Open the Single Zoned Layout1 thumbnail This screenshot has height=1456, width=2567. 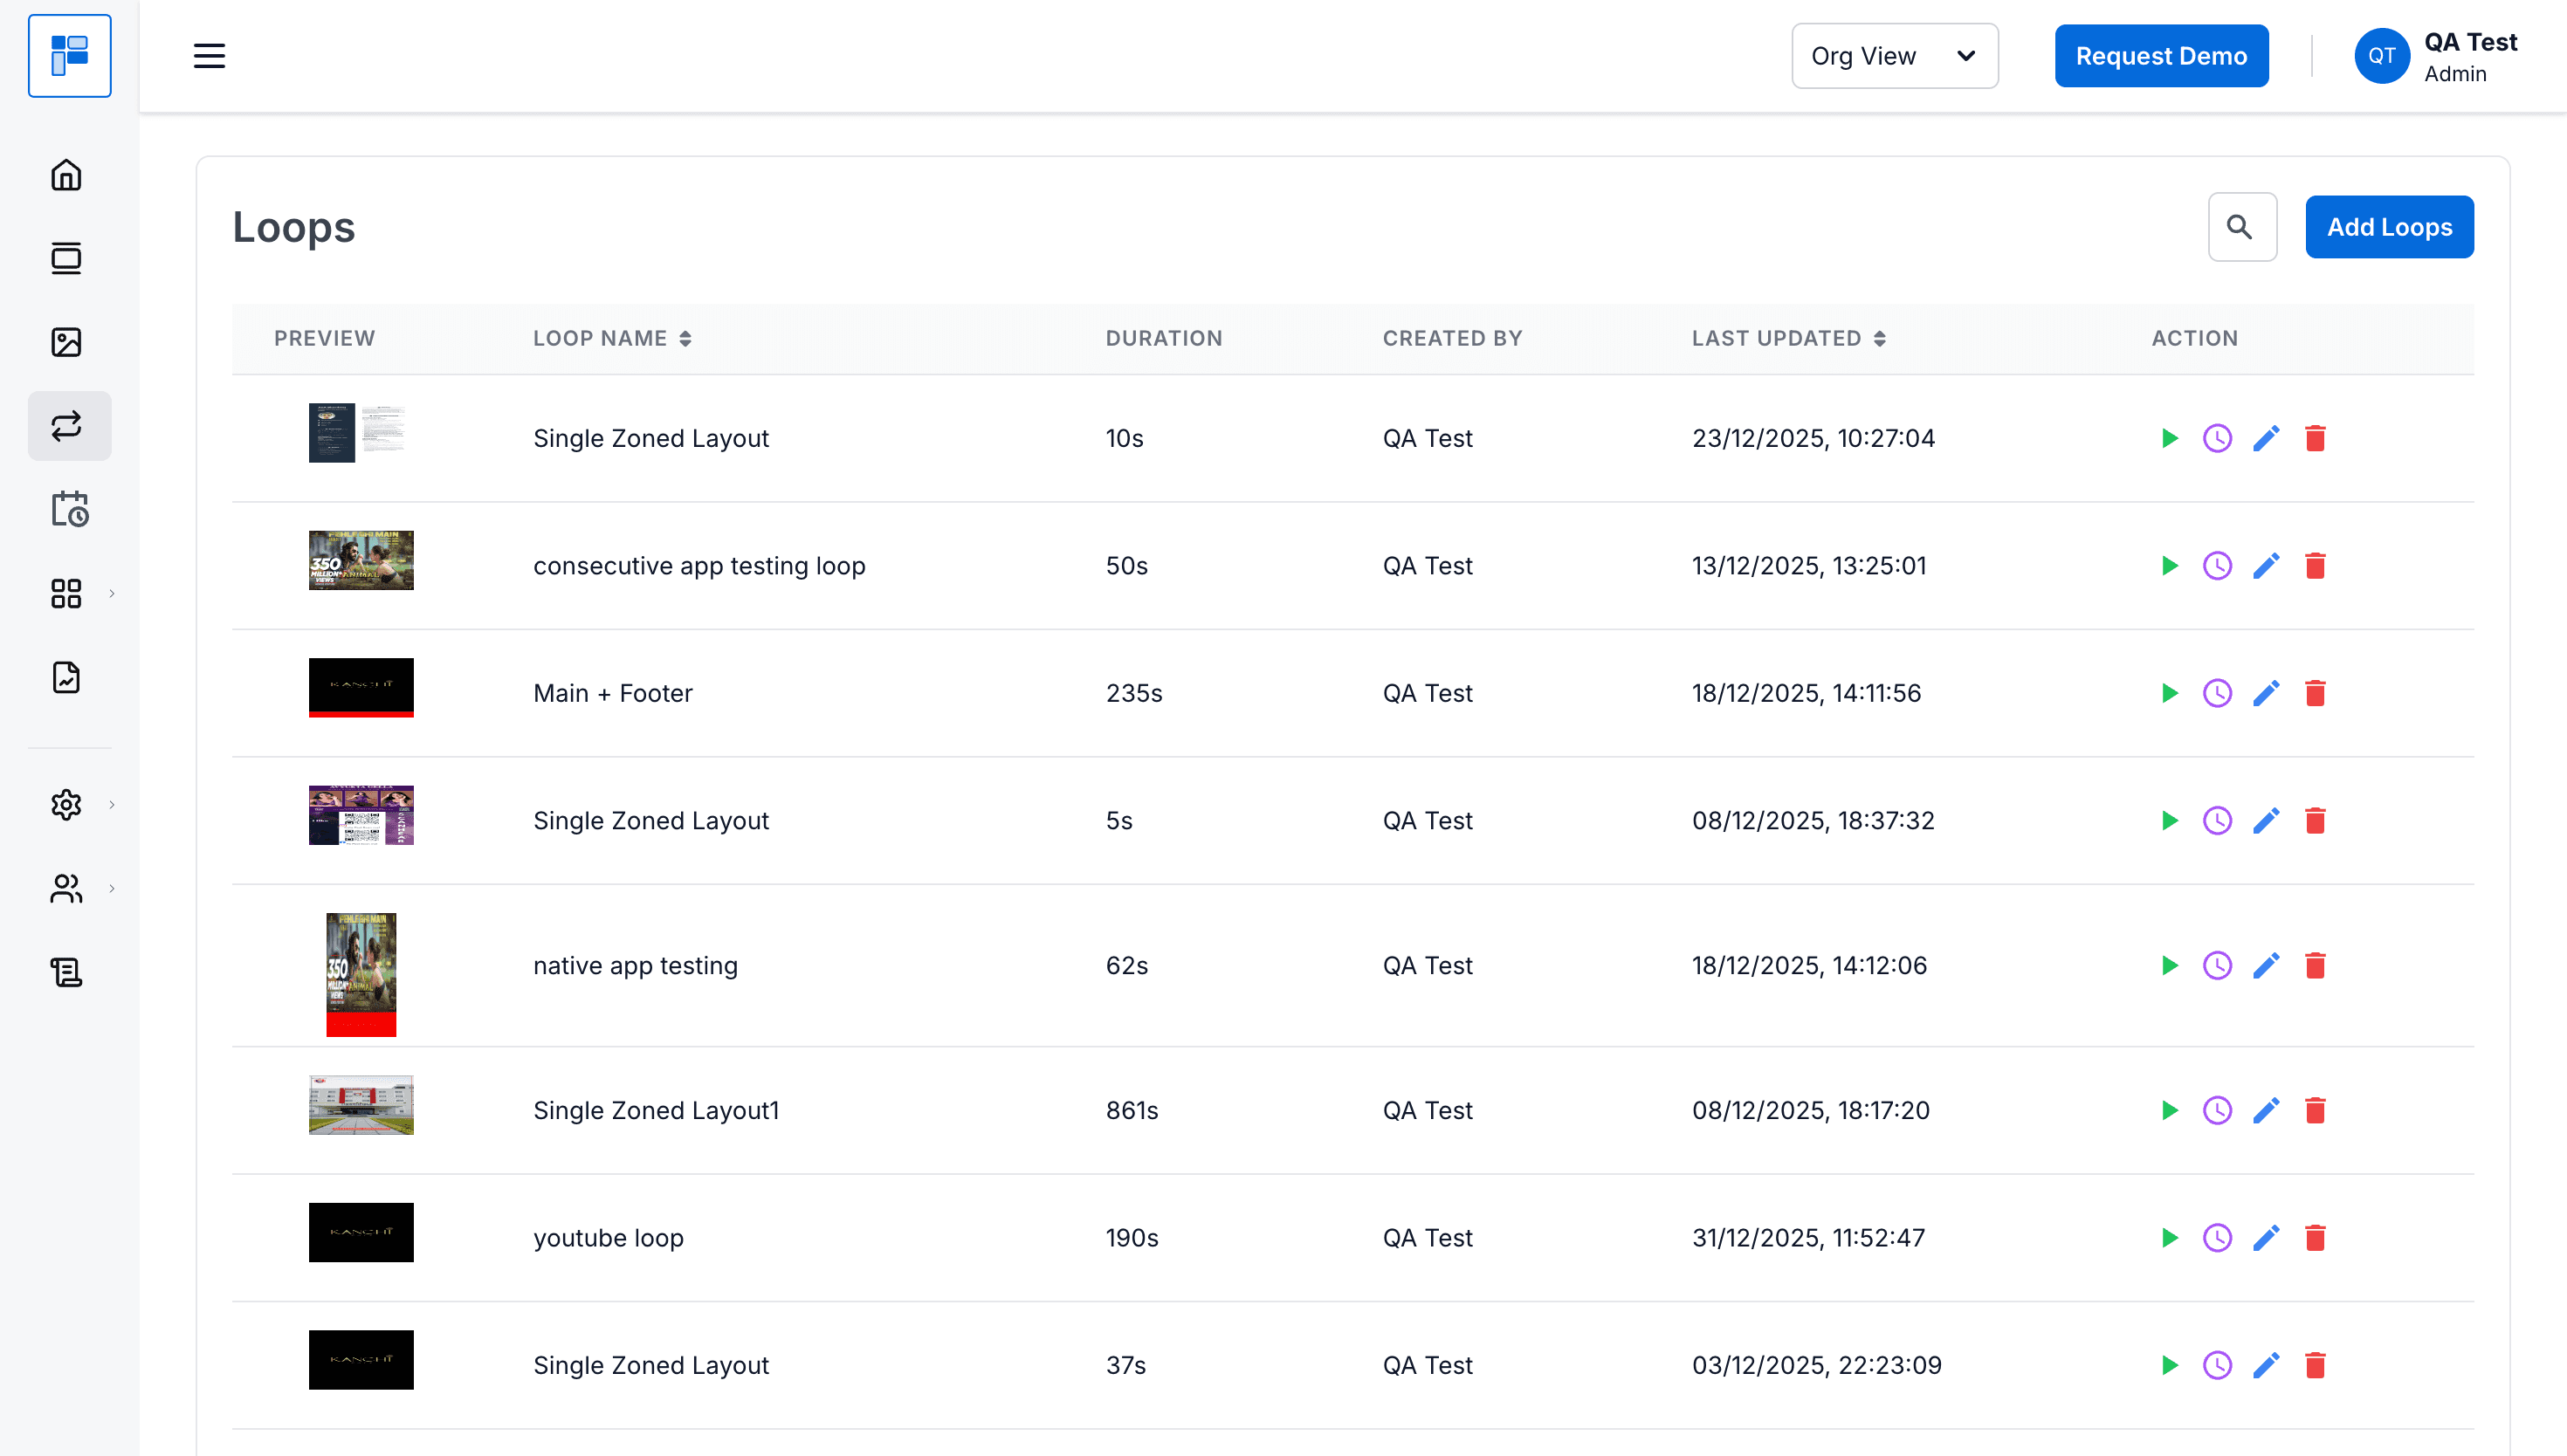pyautogui.click(x=361, y=1105)
